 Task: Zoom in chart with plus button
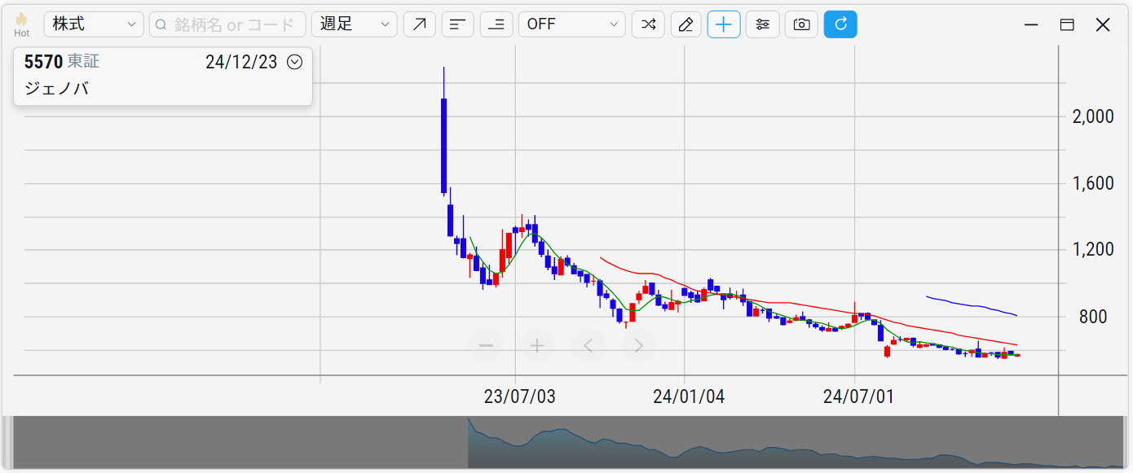[537, 346]
